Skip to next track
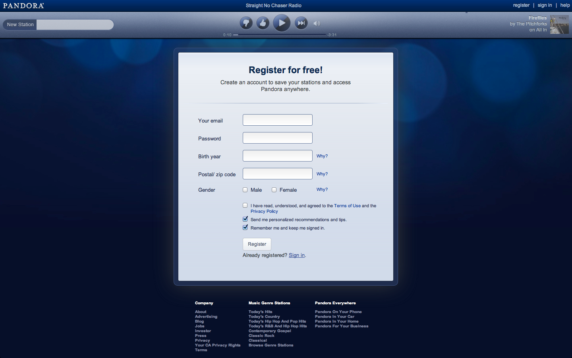Image resolution: width=572 pixels, height=358 pixels. (301, 23)
